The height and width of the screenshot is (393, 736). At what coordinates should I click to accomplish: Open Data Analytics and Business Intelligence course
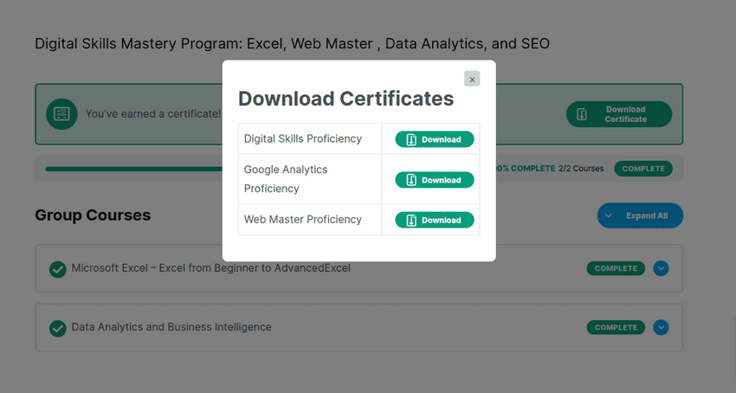coord(171,327)
